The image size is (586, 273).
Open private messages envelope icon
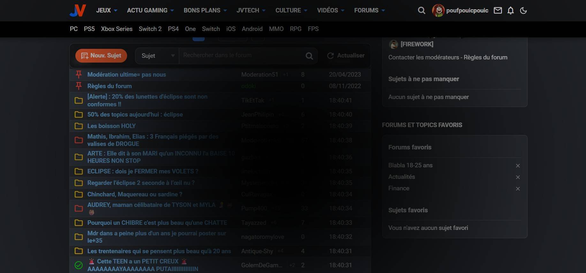498,11
